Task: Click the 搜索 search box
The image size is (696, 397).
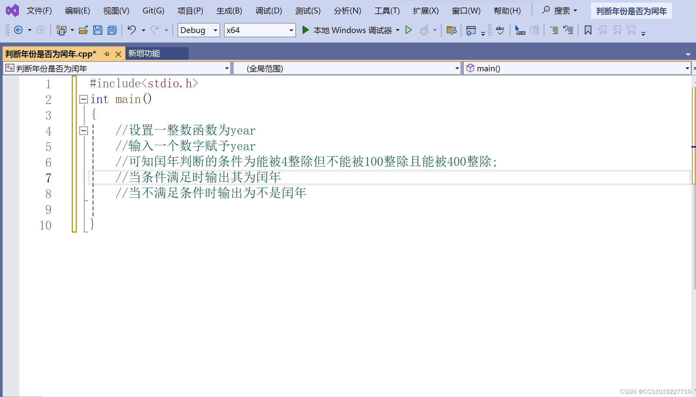Action: click(x=560, y=11)
